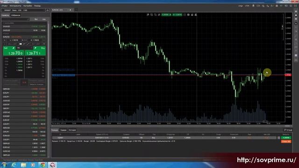Screen dimensions: 299x168
Task: Open Google Chrome from the taskbar
Action: click(x=43, y=165)
